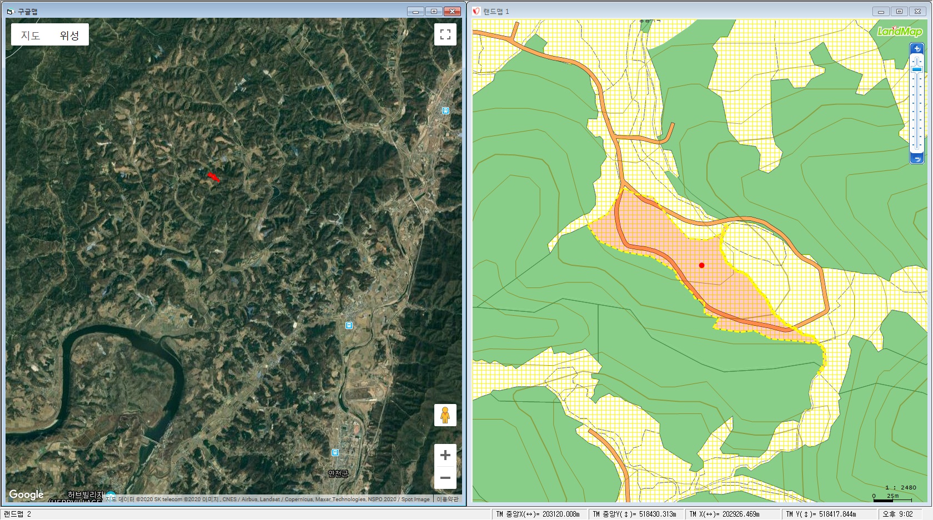Screen dimensions: 933x520
Task: Click the 랜드맵 2 status bar label
Action: coord(17,514)
